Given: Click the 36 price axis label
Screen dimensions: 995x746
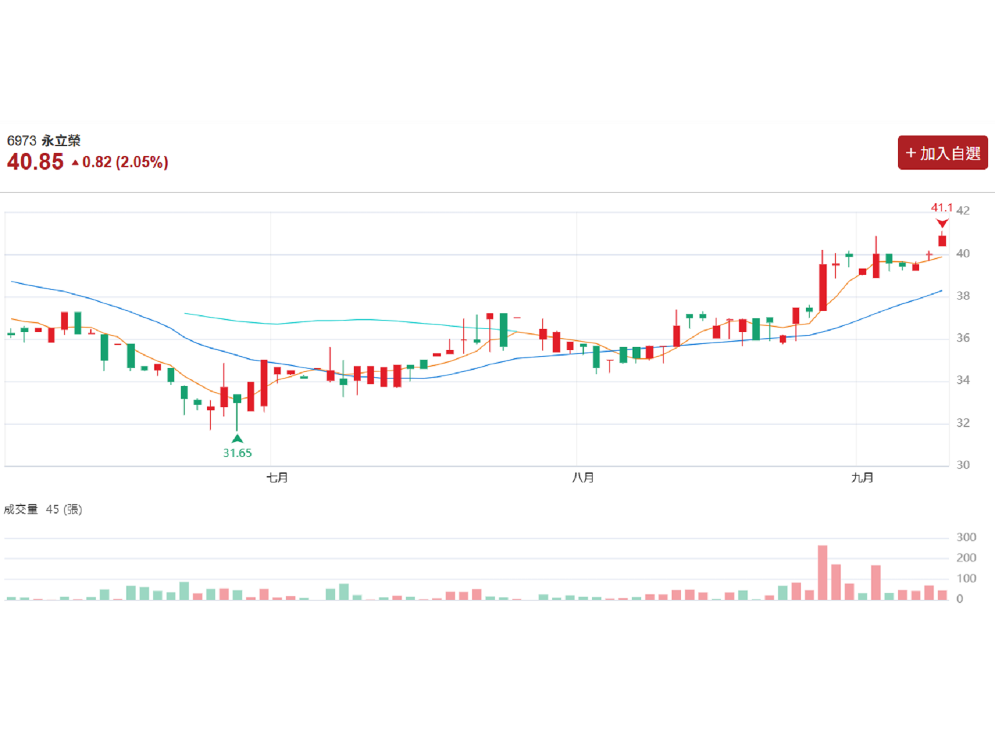Looking at the screenshot, I should 963,338.
